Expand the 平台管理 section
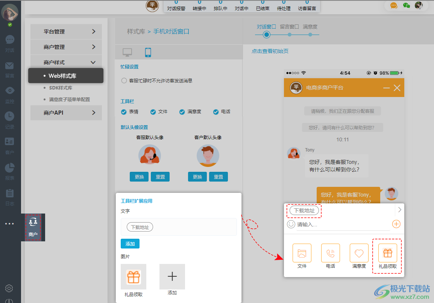The width and height of the screenshot is (434, 303). (66, 32)
